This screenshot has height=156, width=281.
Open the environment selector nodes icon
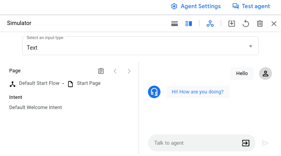pos(210,23)
